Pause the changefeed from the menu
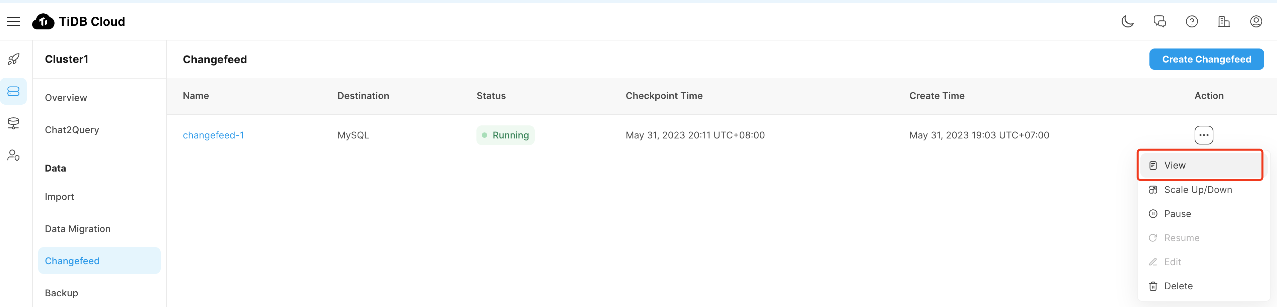 1177,214
